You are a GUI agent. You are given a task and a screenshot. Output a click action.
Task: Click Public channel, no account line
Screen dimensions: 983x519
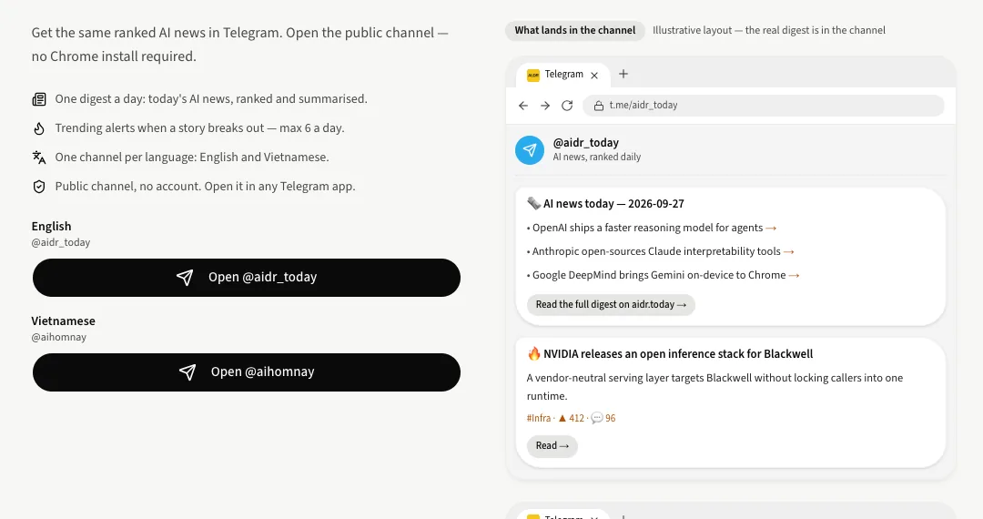(205, 186)
